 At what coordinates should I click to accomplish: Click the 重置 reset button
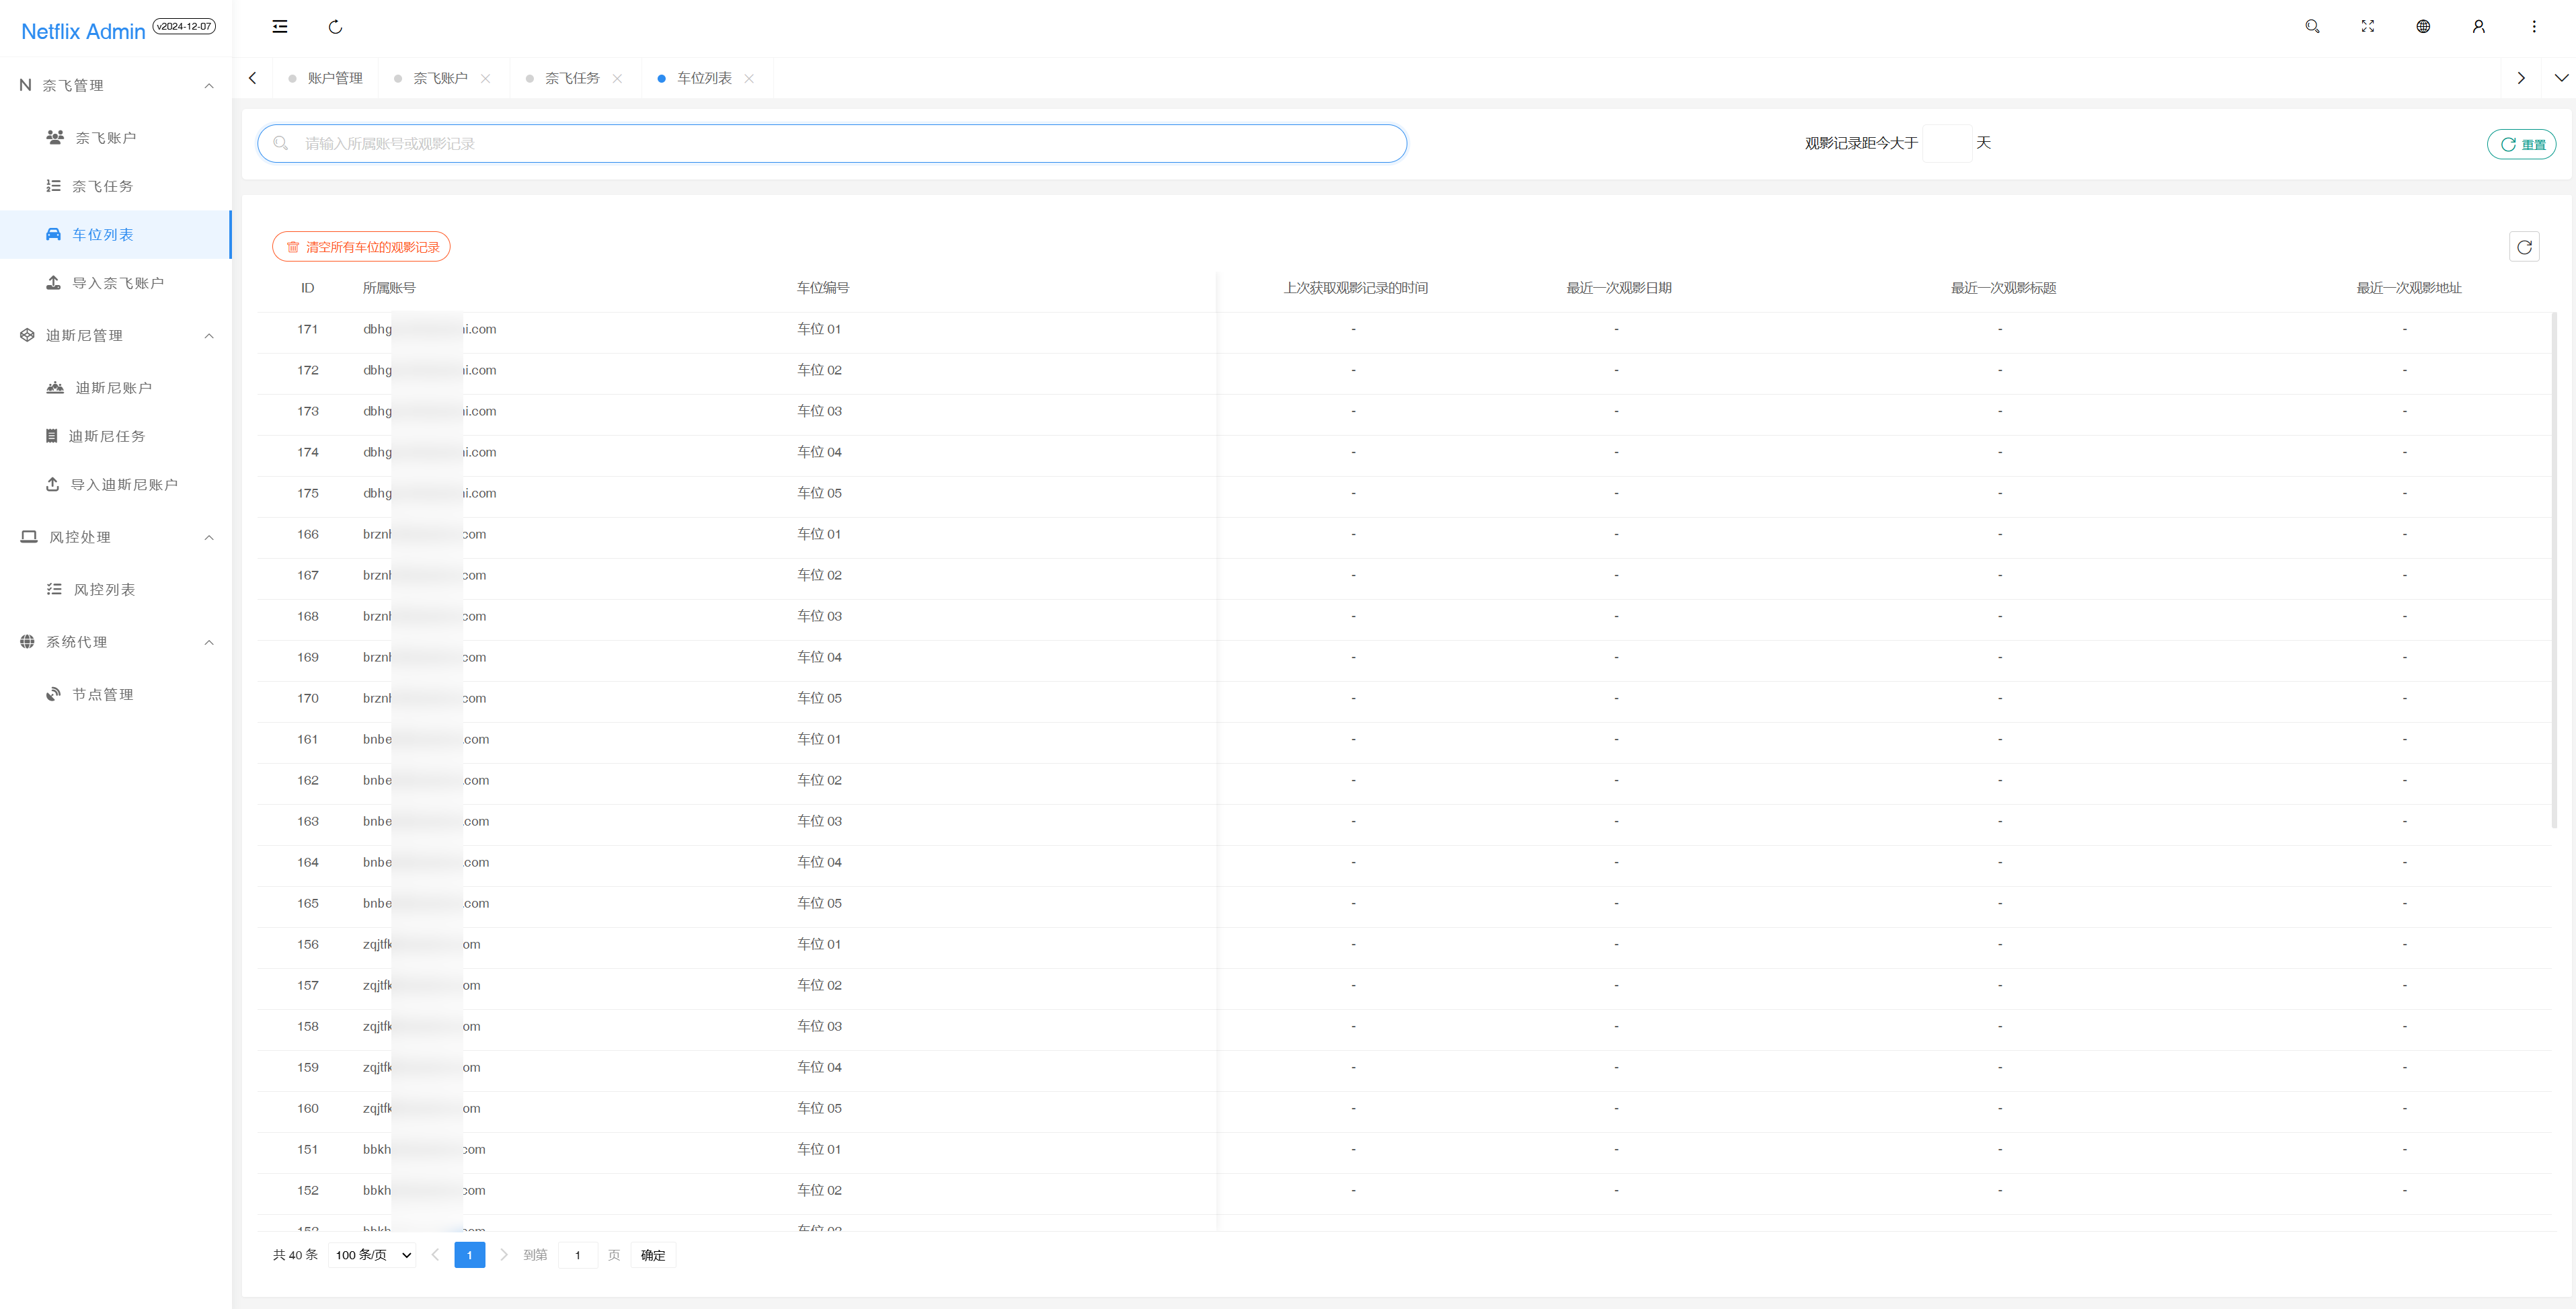[2521, 144]
